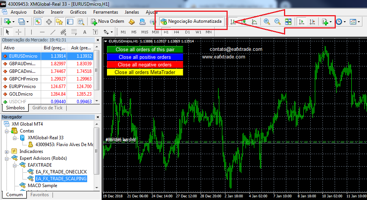Switch to the Gráfico de Tick tab
This screenshot has height=200, width=367.
47,108
